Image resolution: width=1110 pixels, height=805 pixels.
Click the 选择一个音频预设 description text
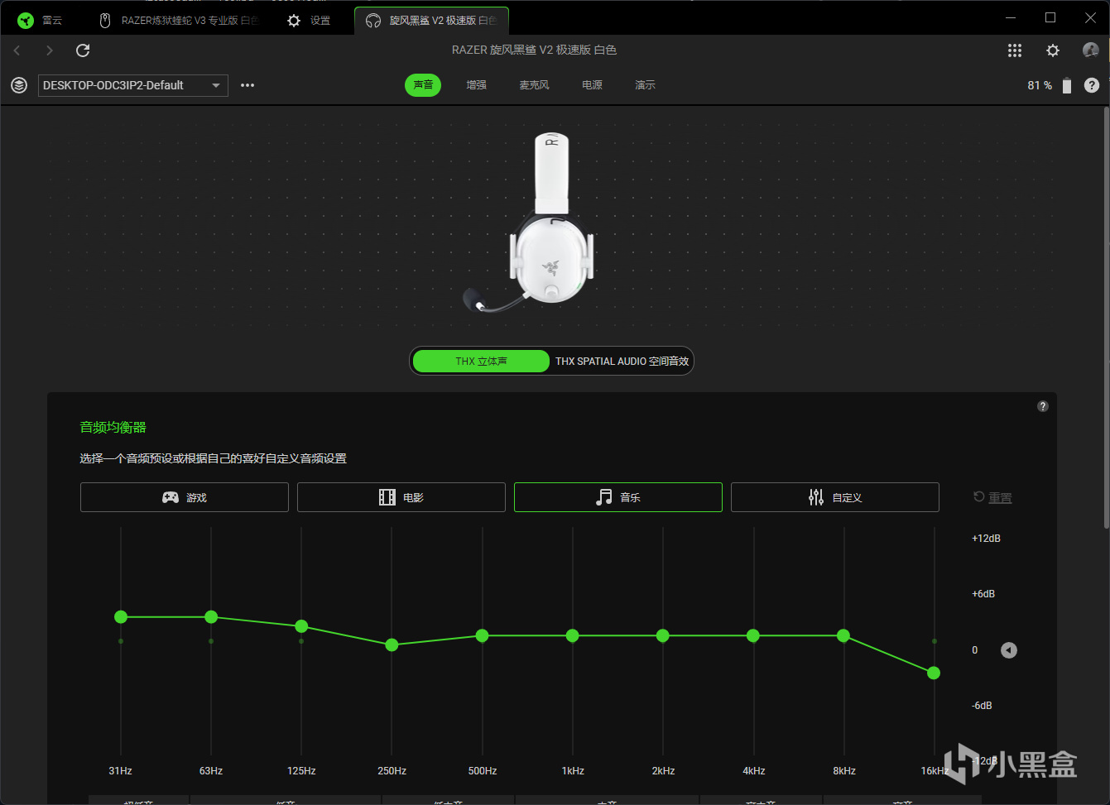click(213, 458)
